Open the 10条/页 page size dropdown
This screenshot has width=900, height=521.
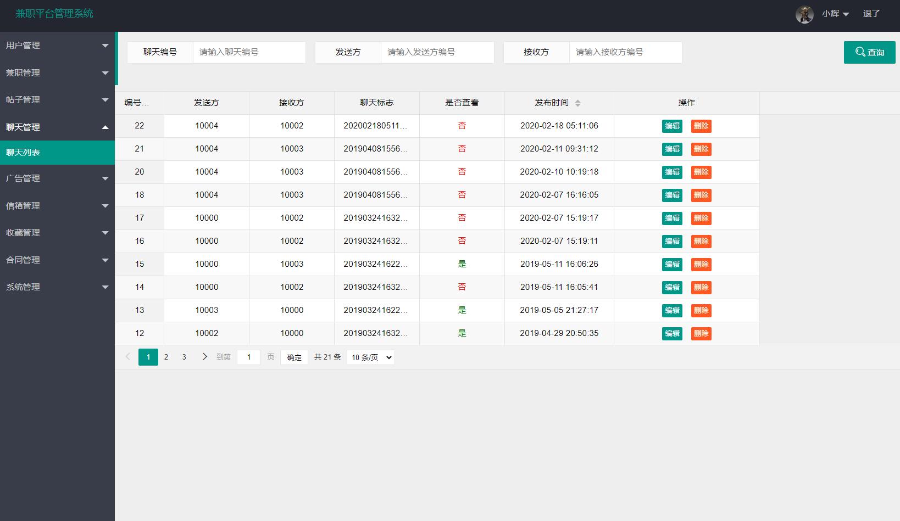(x=370, y=357)
